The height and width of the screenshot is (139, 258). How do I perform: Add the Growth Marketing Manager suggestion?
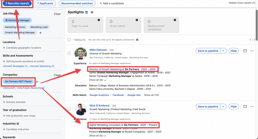pyautogui.click(x=20, y=32)
